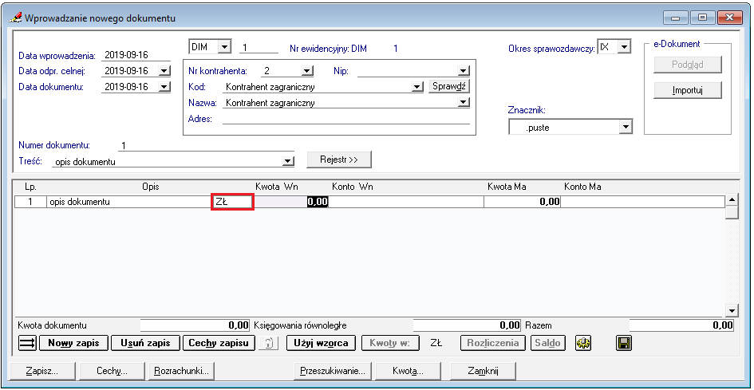Click the Data wprowadzenia date field

click(136, 55)
